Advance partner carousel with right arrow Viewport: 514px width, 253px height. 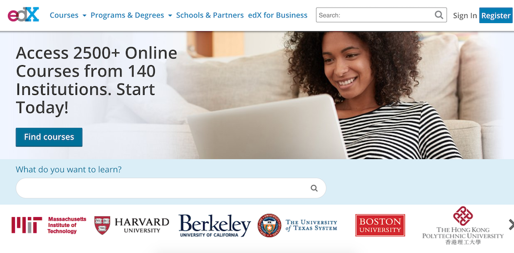(511, 225)
